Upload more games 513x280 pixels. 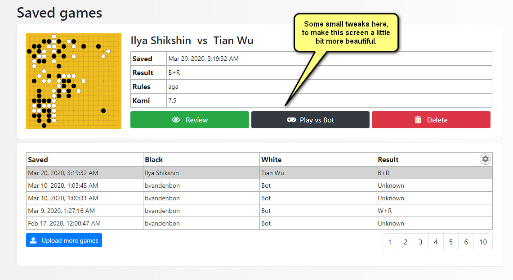(64, 240)
